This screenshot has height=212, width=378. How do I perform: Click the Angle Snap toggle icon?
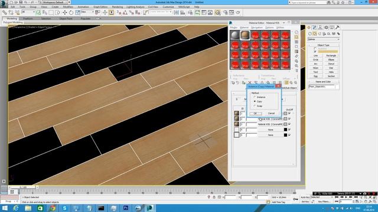(x=125, y=12)
